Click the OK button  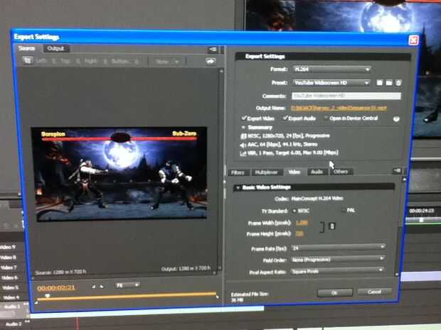pos(334,292)
